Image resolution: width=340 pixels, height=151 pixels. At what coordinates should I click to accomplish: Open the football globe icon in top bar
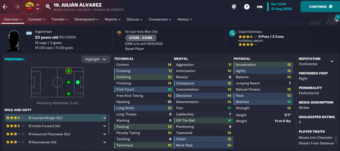coord(234,7)
